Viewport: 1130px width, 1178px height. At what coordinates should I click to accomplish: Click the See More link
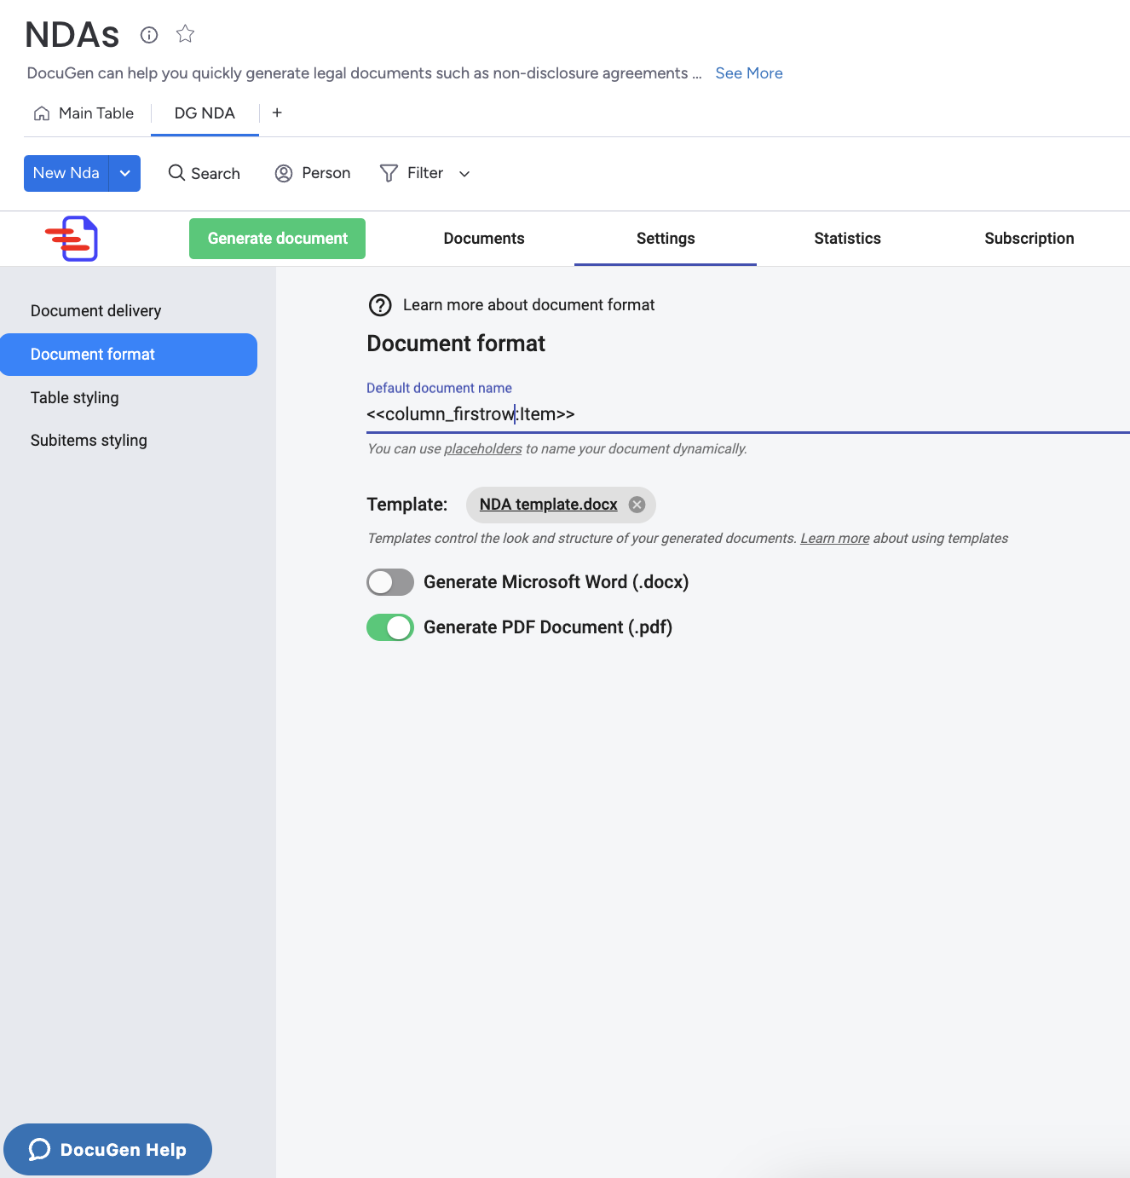click(749, 73)
